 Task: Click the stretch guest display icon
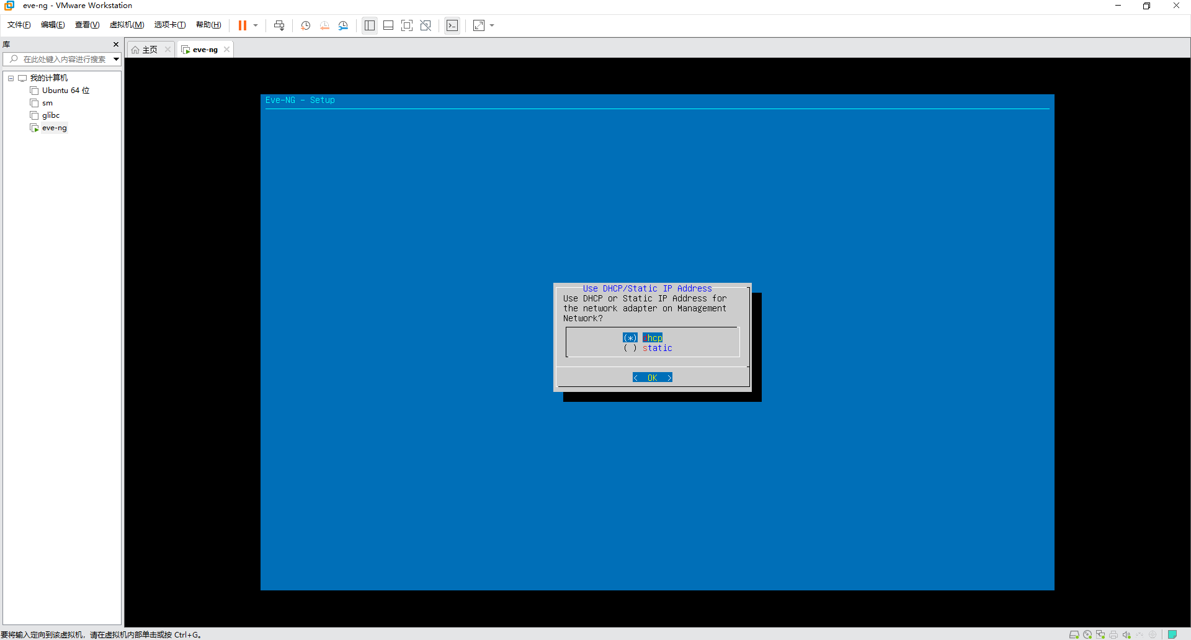479,25
